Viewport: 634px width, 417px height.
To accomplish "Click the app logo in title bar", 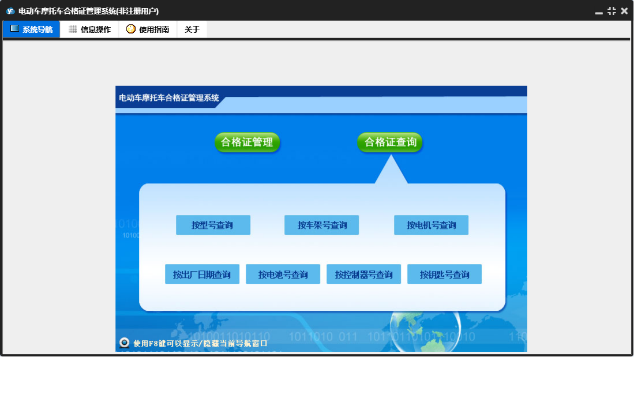I will point(10,11).
